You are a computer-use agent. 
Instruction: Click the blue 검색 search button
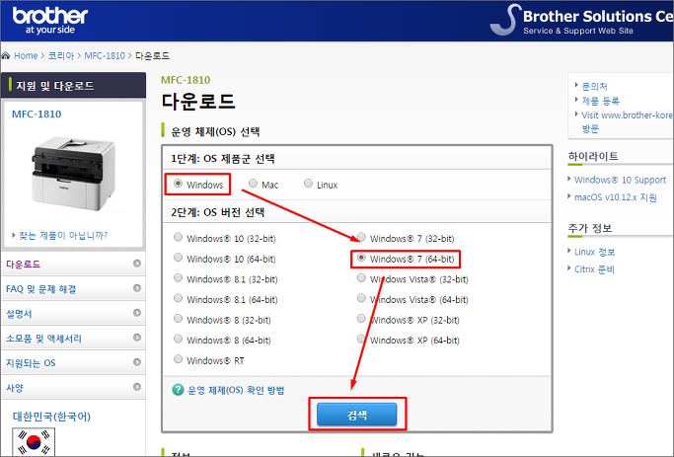(357, 415)
